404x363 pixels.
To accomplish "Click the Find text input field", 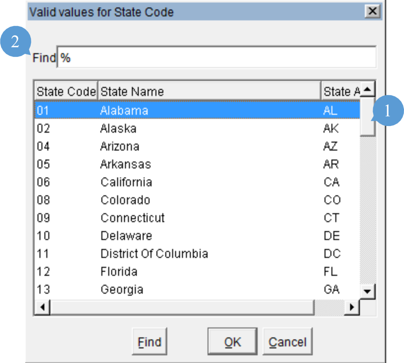I will 217,57.
